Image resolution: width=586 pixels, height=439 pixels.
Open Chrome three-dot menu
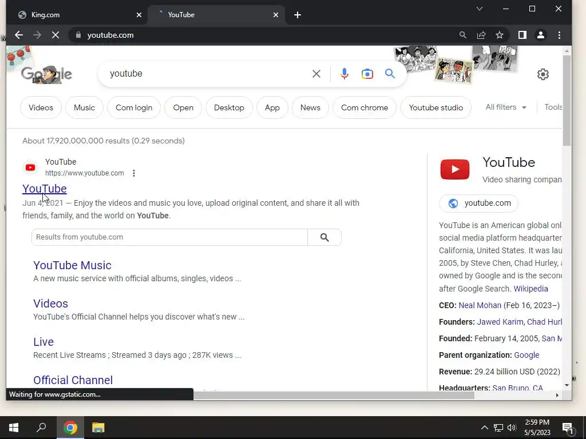click(x=559, y=35)
